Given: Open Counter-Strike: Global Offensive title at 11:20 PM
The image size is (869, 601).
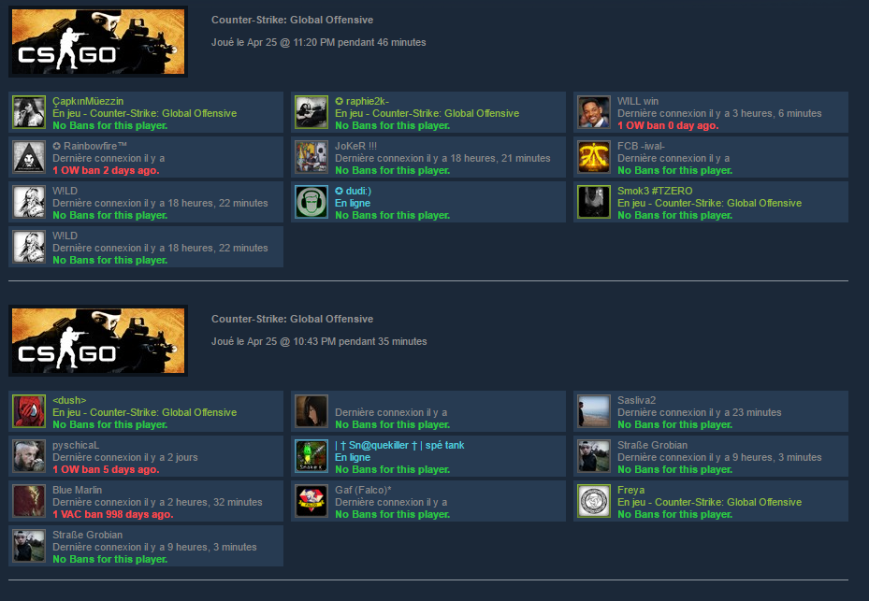Looking at the screenshot, I should pyautogui.click(x=292, y=20).
